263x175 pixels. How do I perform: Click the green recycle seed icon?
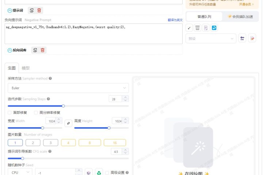click(x=99, y=172)
